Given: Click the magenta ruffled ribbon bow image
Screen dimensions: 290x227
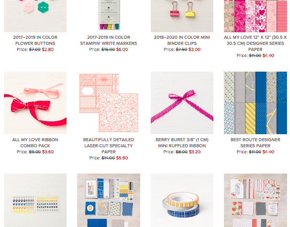Looking at the screenshot, I should pos(182,103).
